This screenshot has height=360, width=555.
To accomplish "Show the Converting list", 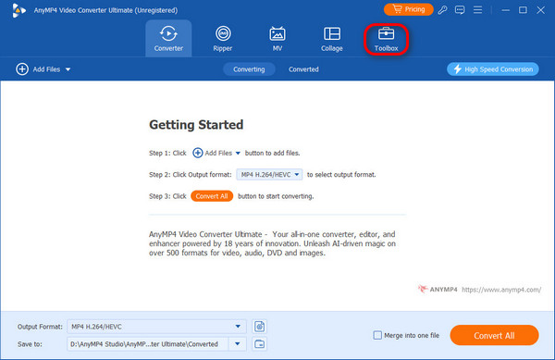I will (249, 69).
